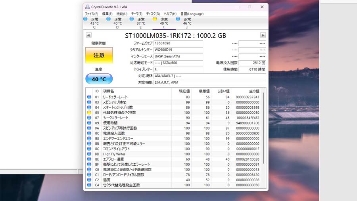Click the blue status icon for スピンアップ時間
Screen dimensions: 357x201
89,102
